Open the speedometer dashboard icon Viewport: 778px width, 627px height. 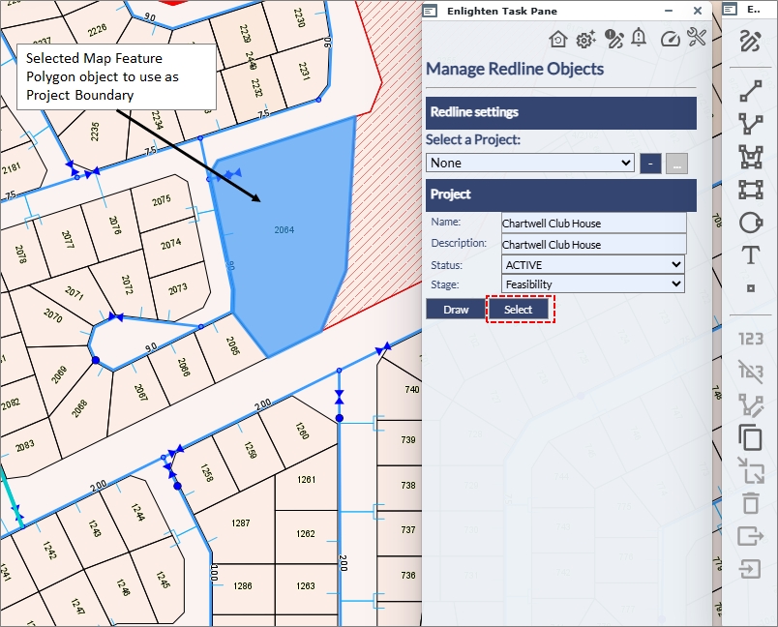[x=670, y=40]
